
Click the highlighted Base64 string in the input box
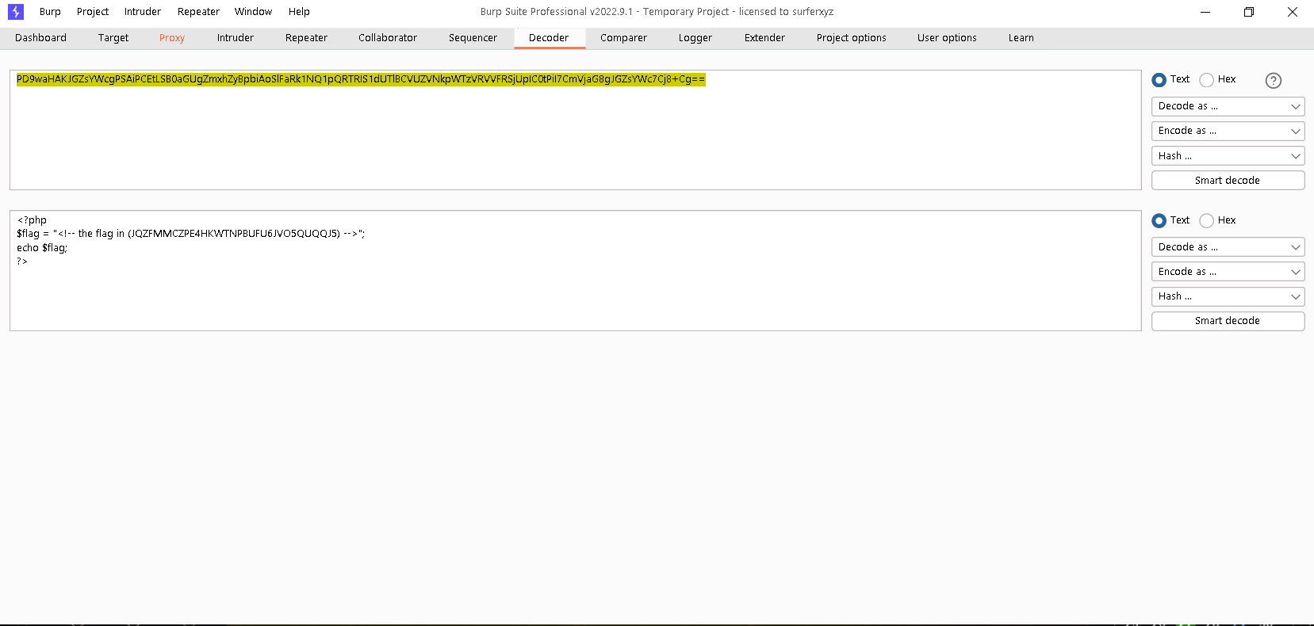(361, 79)
